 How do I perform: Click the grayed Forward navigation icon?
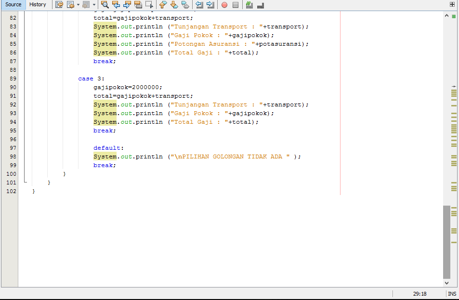tap(86, 5)
